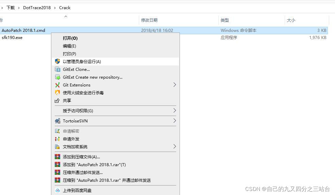Click the WinRAR icon beside 压缩到 "AutoPatch 2018.1.rar" 并通过邮件发送
Screen dimensions: 335x195
point(57,180)
